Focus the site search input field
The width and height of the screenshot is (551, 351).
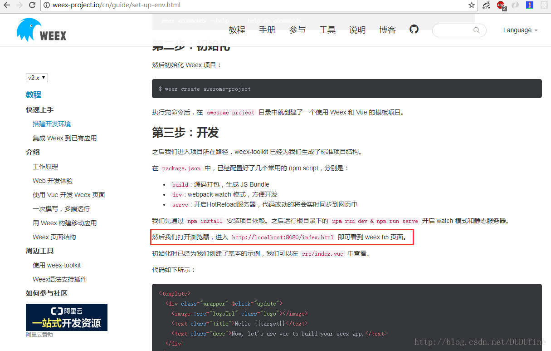(x=453, y=30)
